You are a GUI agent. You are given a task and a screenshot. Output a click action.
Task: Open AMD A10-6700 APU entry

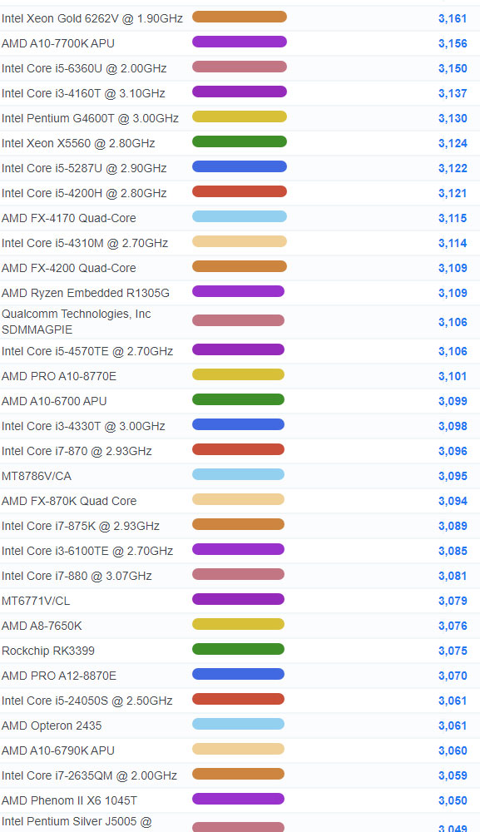coord(54,401)
